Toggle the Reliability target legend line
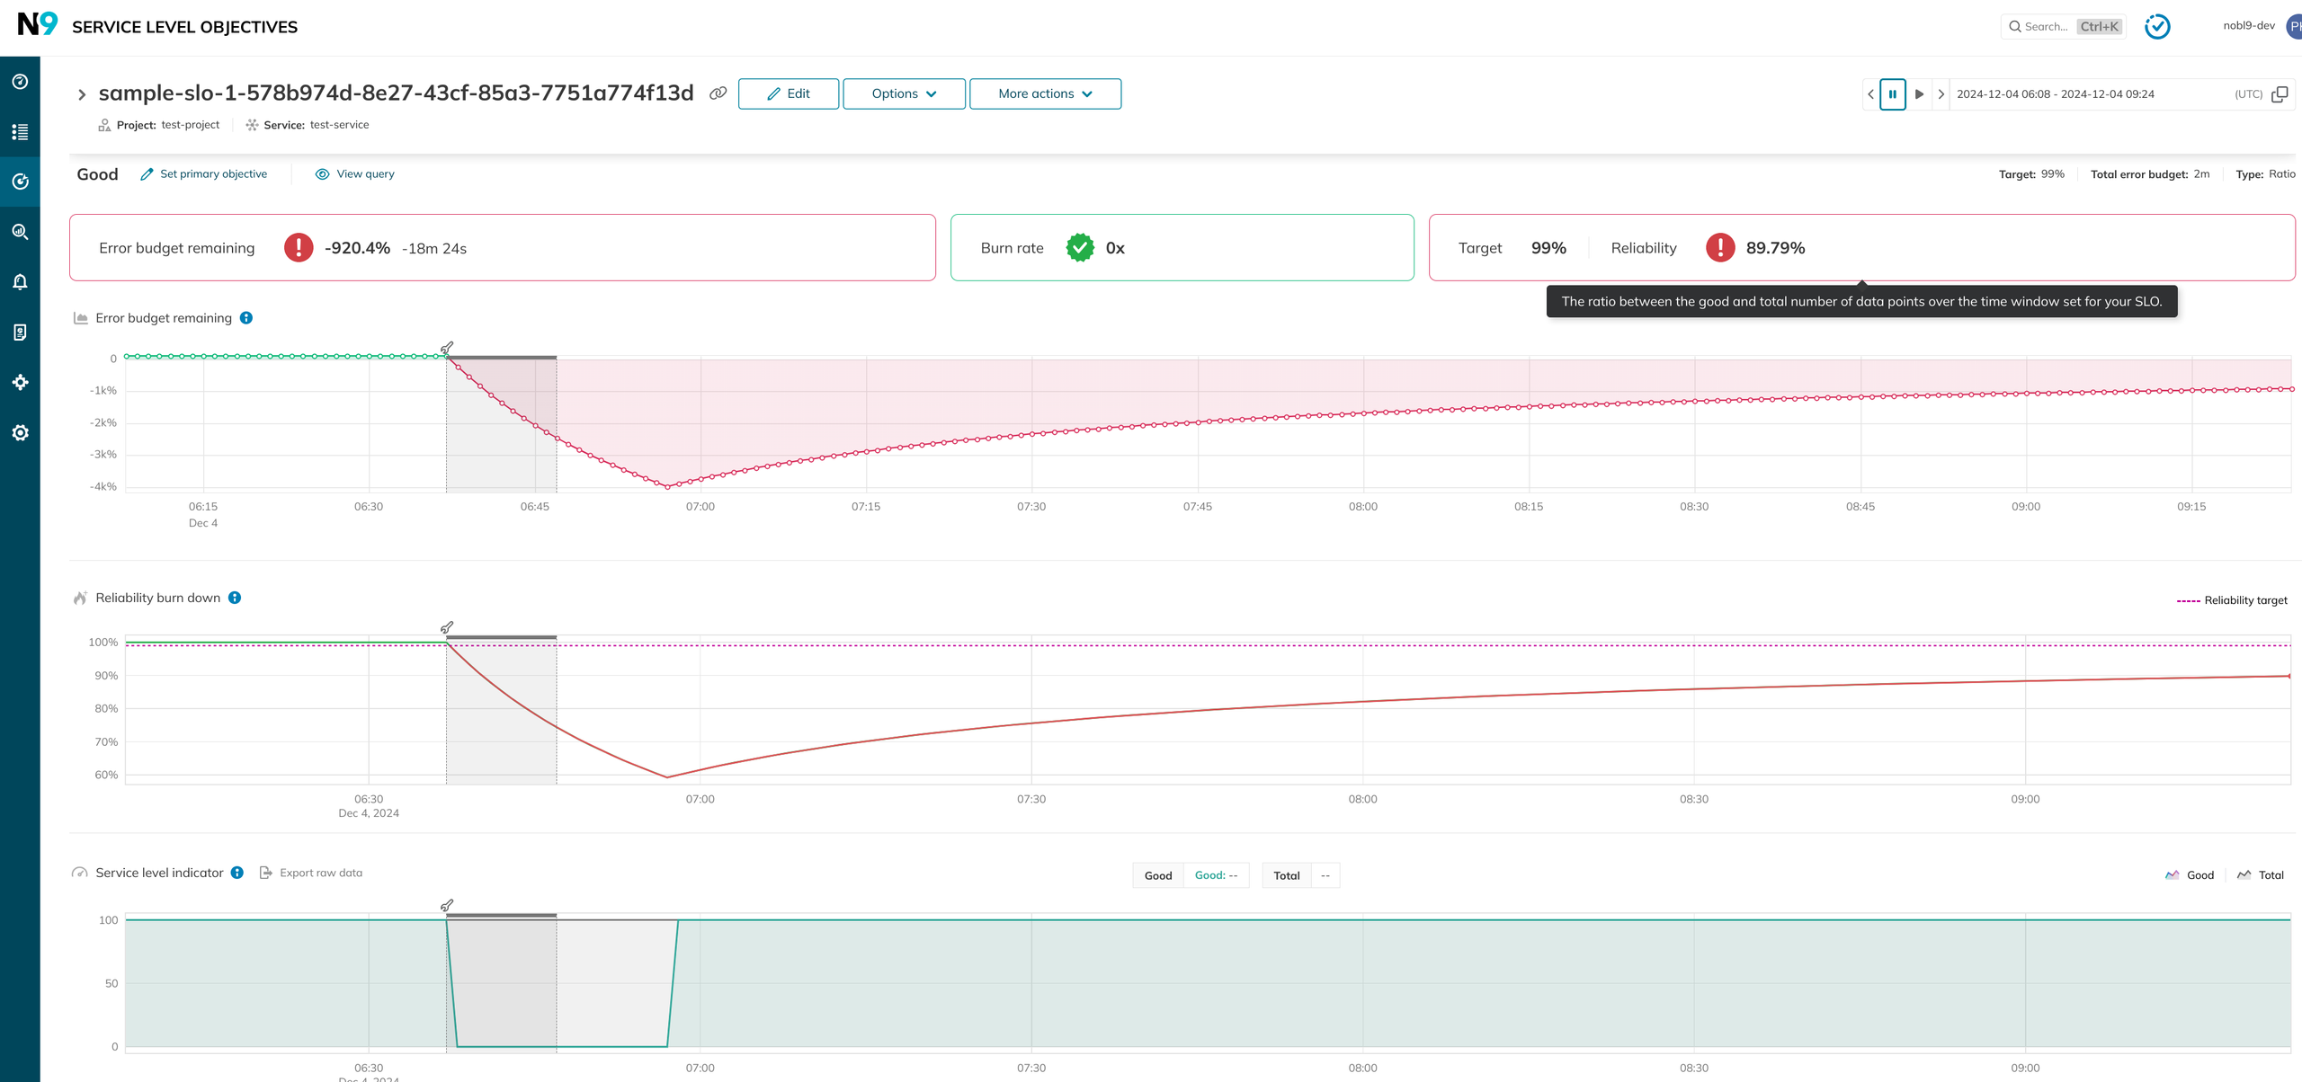The image size is (2302, 1082). point(2232,600)
